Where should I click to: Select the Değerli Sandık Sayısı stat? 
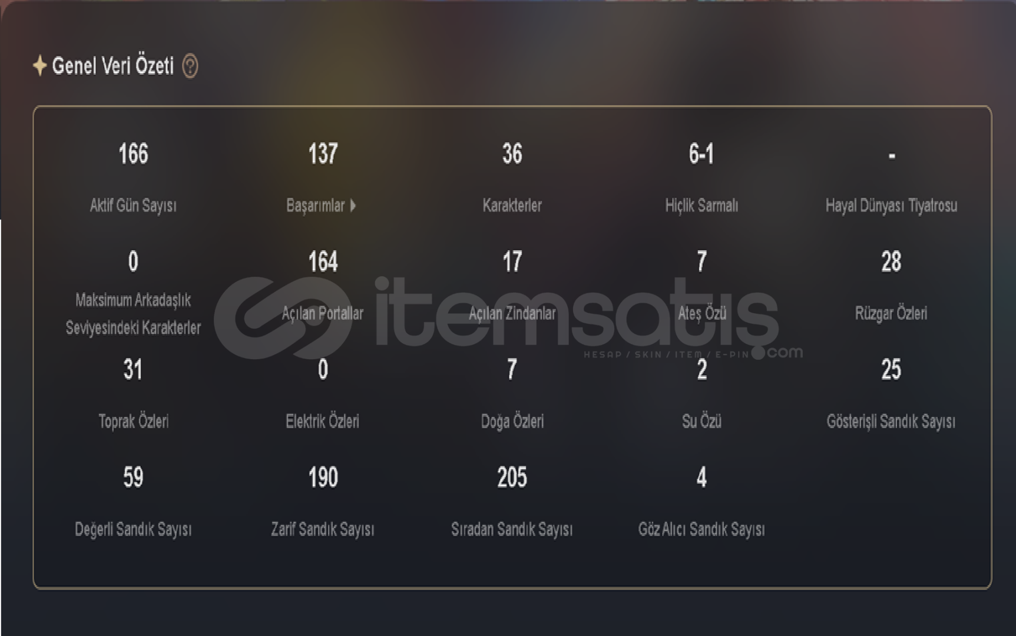(x=133, y=501)
